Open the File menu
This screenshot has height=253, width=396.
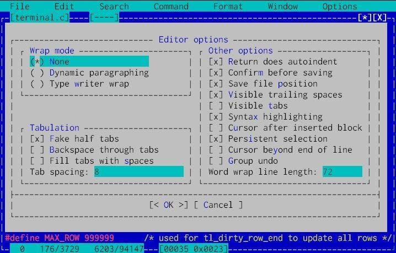pyautogui.click(x=20, y=6)
